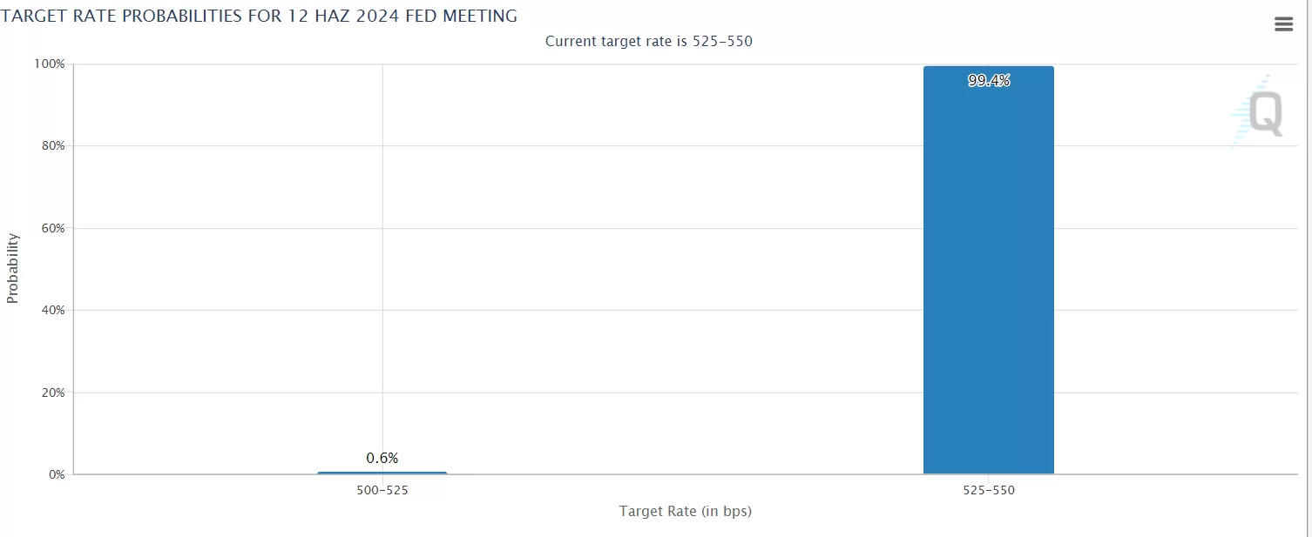This screenshot has width=1312, height=537.
Task: Click the 0% y-axis tick label
Action: (x=56, y=474)
